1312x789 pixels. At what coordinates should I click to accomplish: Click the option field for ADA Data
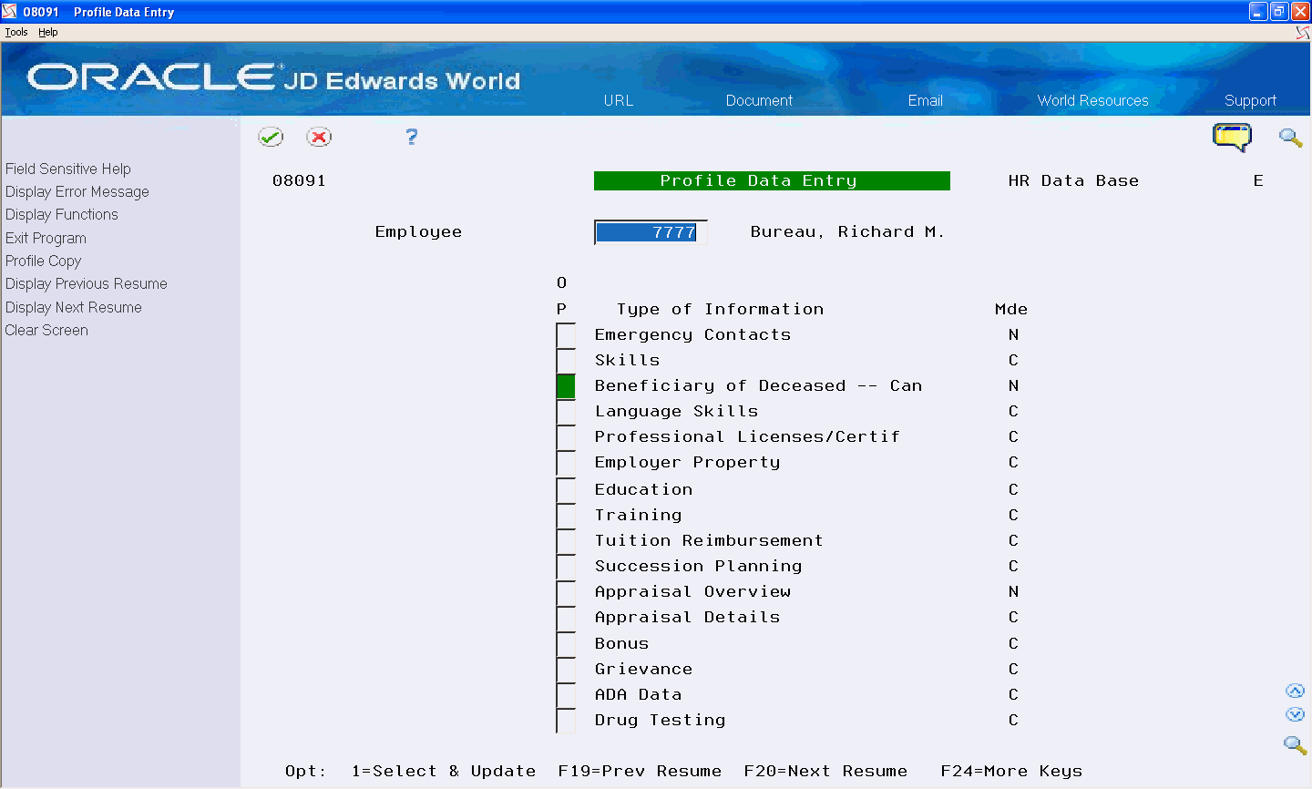pyautogui.click(x=566, y=695)
